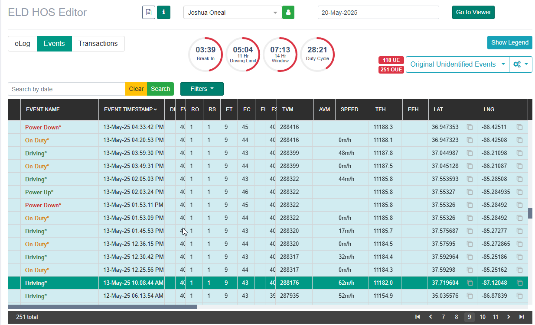Image resolution: width=535 pixels, height=325 pixels.
Task: Copy latitude 36.947353 with copy icon
Action: click(x=470, y=127)
